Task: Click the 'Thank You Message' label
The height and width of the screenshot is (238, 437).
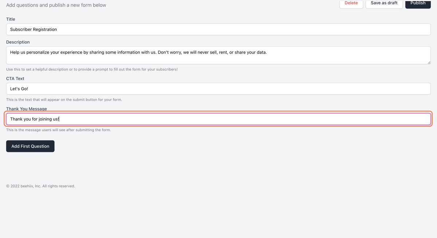Action: (27, 109)
